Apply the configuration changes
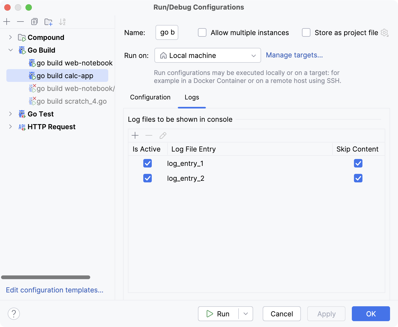 [x=326, y=314]
